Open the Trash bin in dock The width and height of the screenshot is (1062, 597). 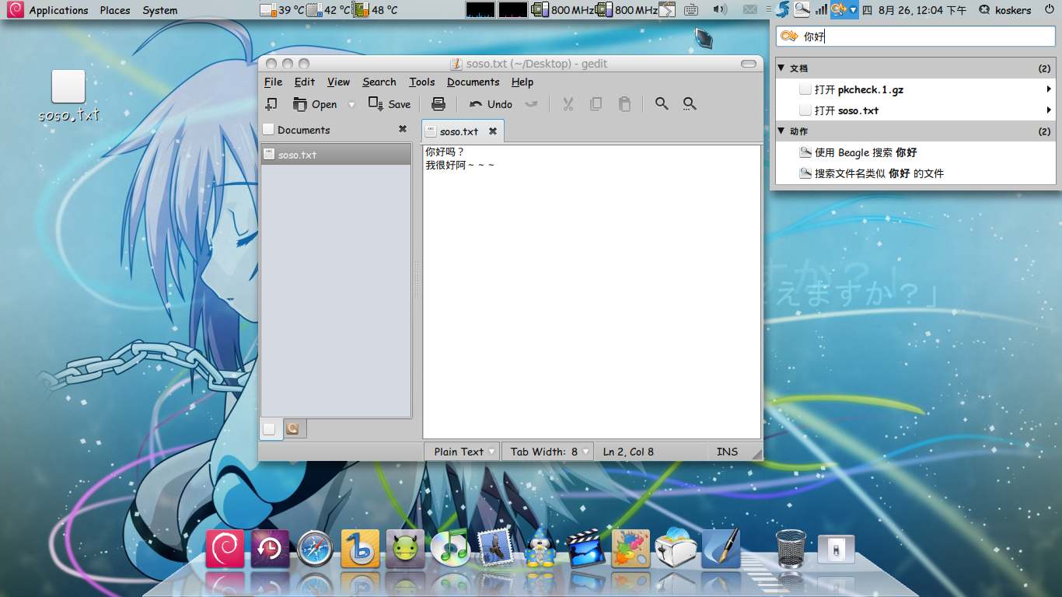(x=791, y=549)
